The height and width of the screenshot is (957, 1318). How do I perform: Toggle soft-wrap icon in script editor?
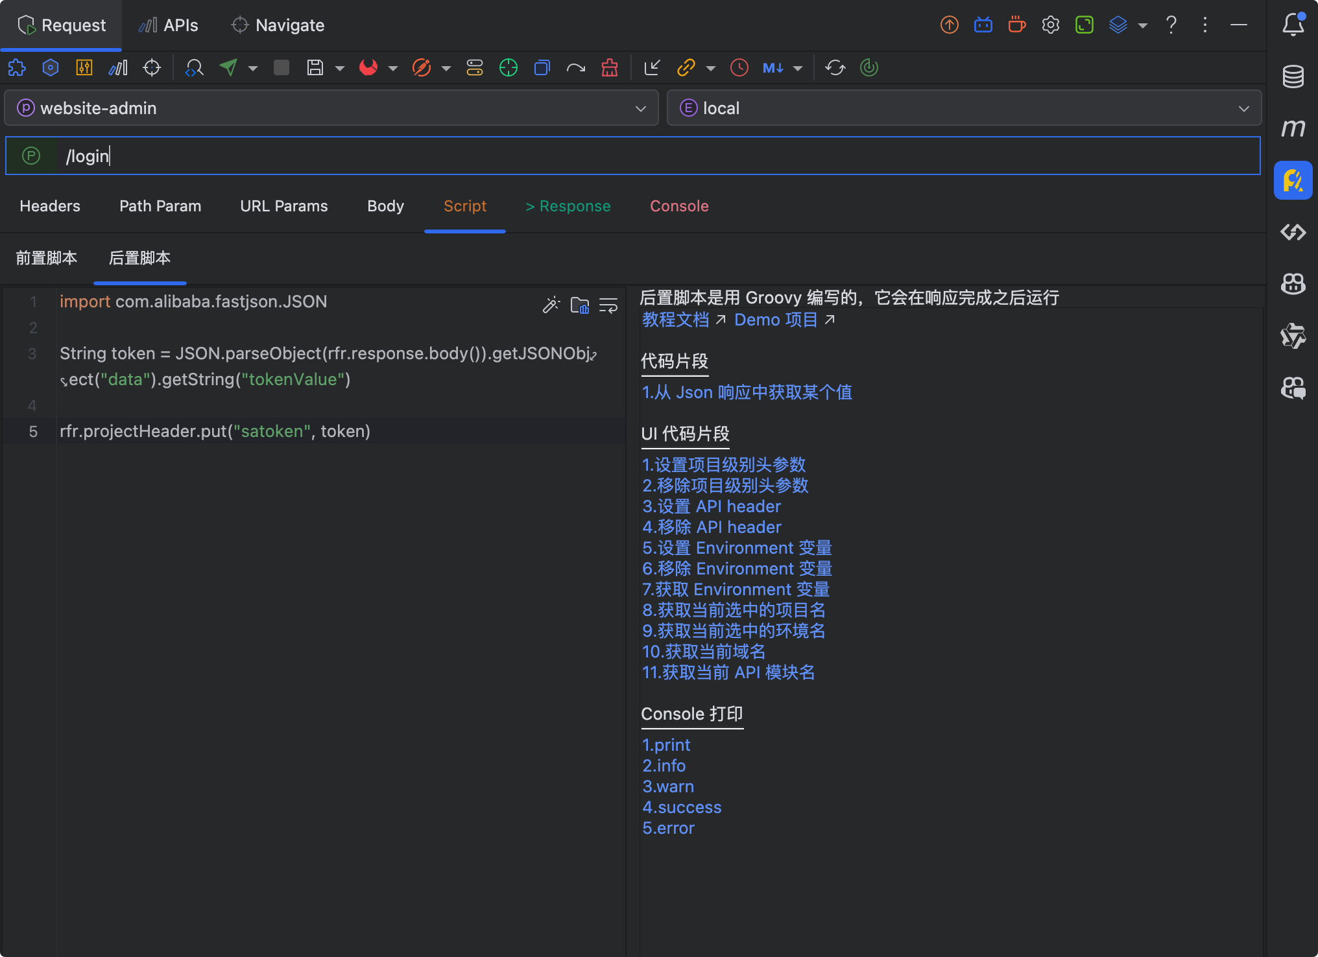coord(608,305)
